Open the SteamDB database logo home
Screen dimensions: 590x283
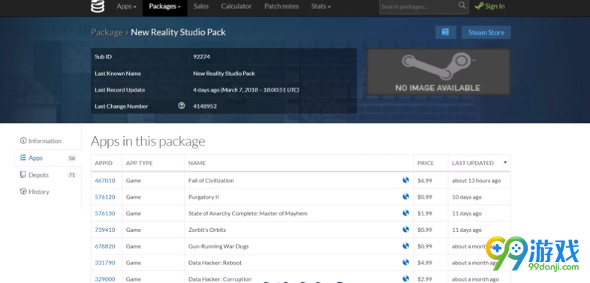point(98,6)
